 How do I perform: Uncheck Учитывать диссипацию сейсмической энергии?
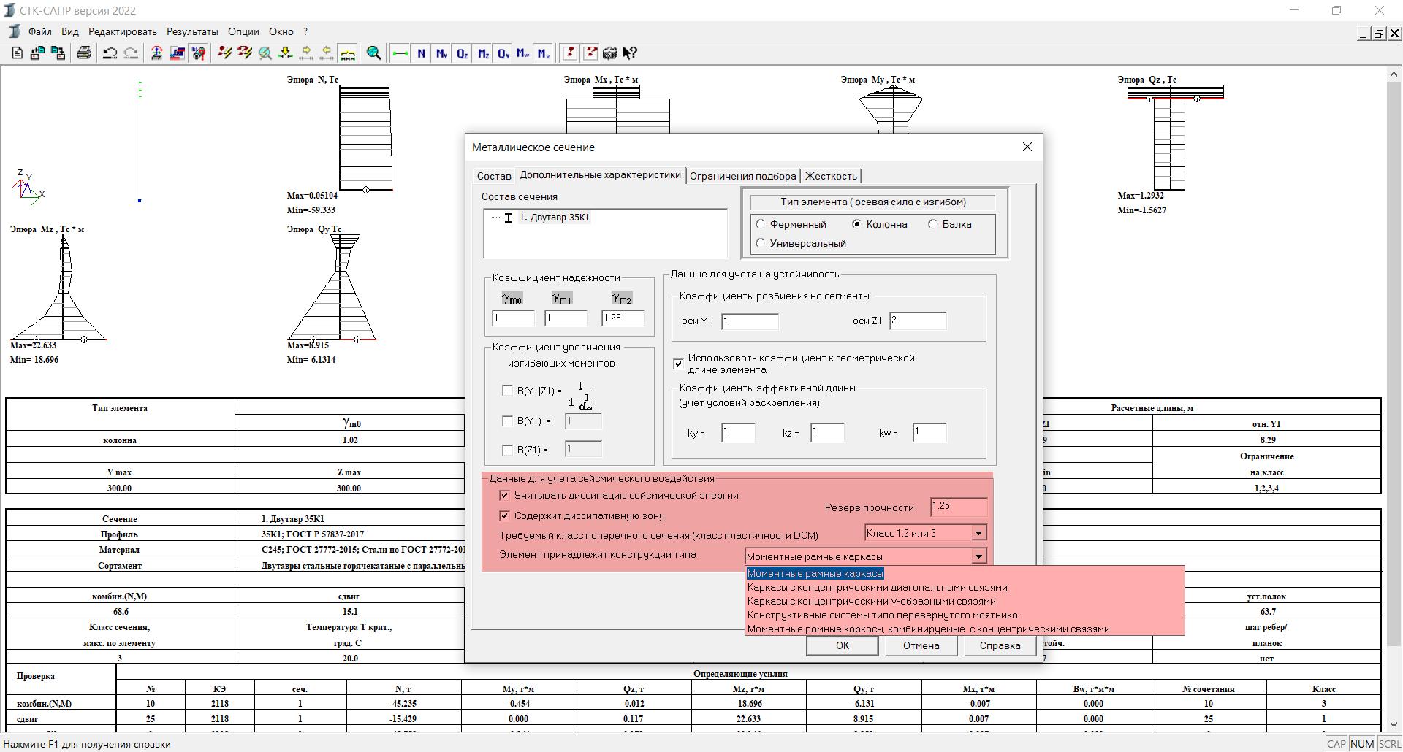(504, 496)
